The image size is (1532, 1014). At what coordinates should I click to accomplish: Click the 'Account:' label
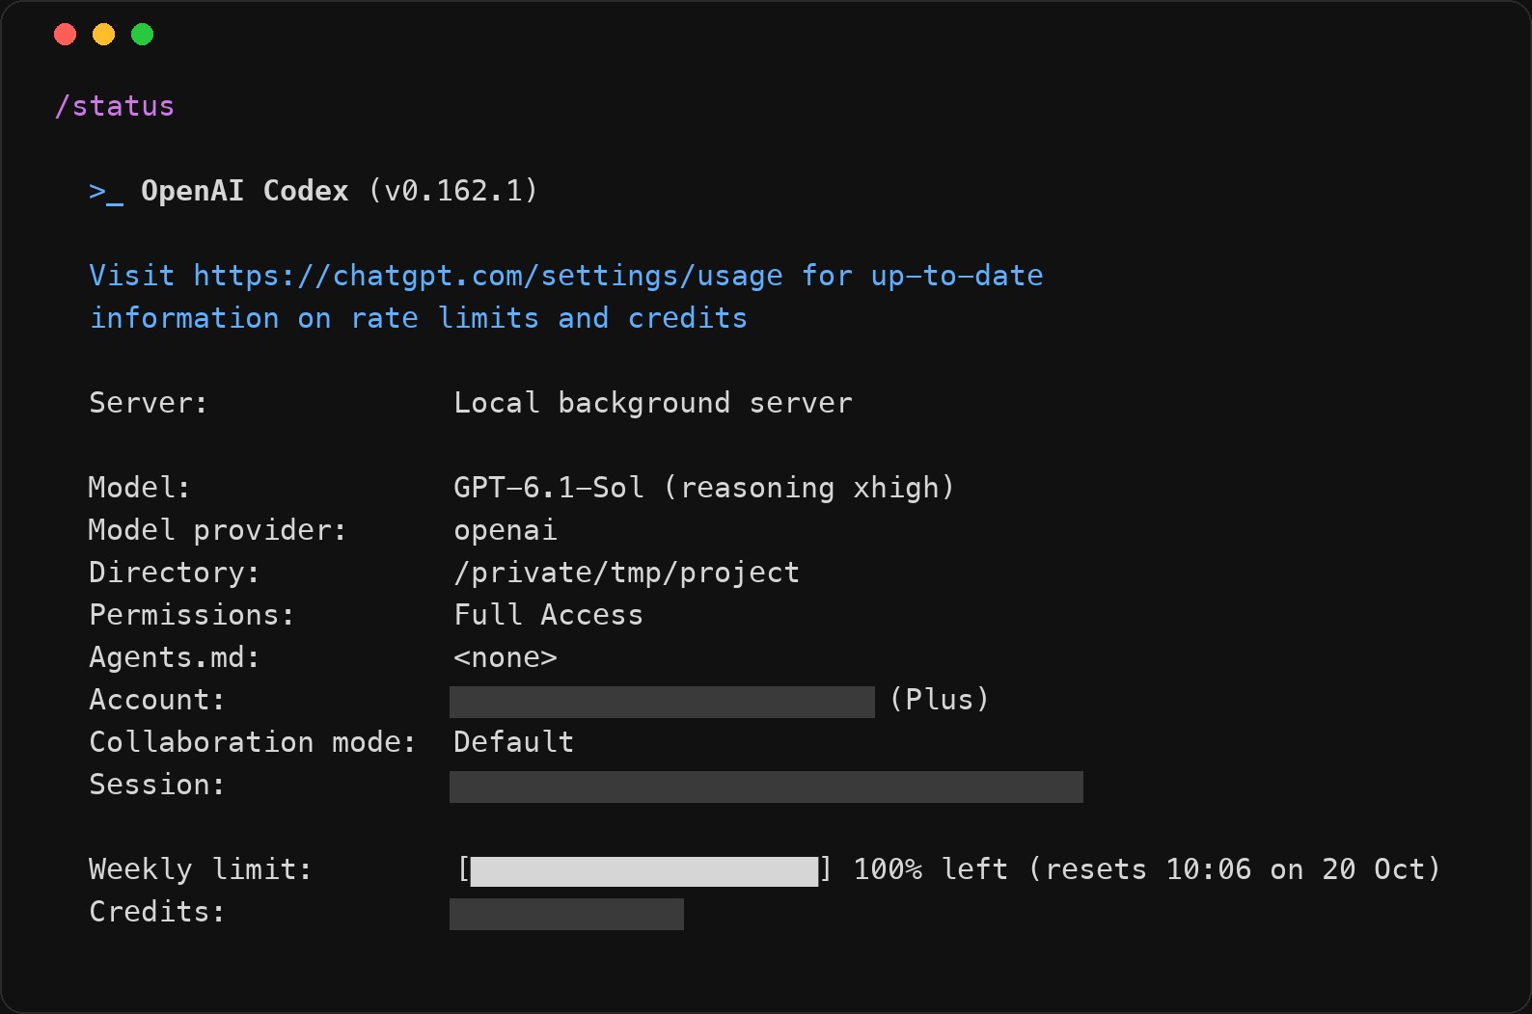coord(157,700)
